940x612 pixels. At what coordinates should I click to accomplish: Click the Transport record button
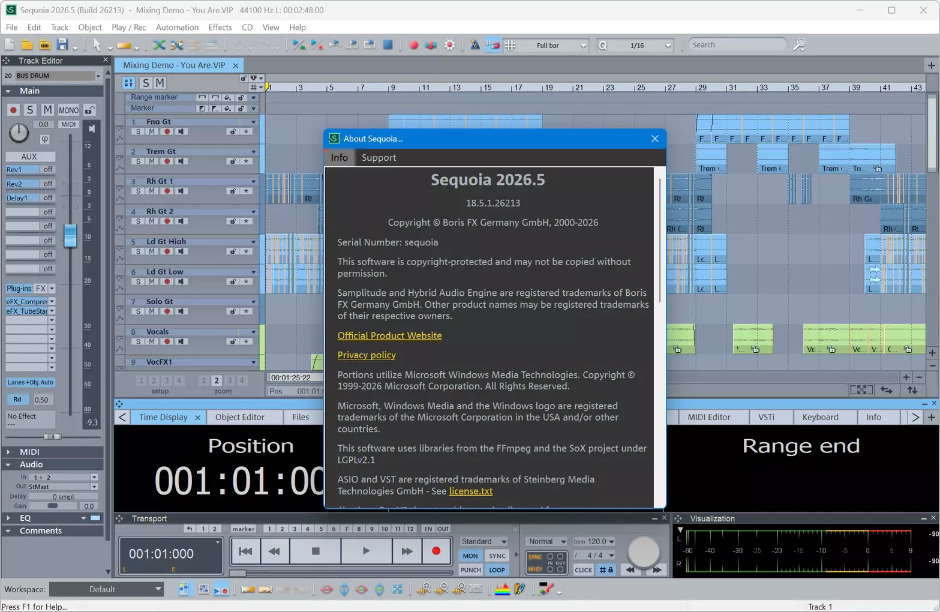click(x=436, y=551)
